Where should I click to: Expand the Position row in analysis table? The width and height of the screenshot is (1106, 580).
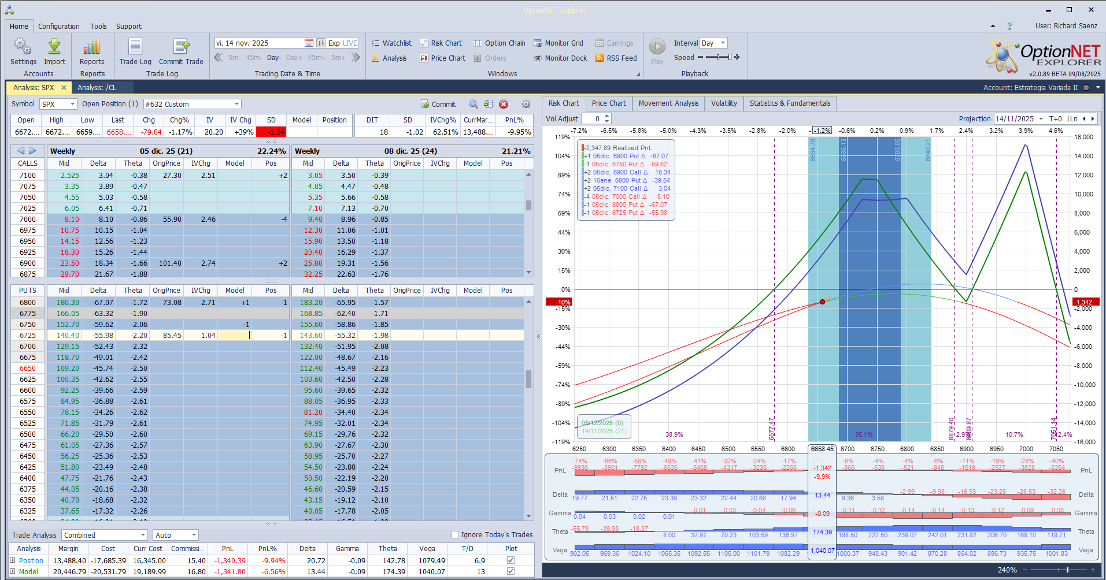coord(13,560)
